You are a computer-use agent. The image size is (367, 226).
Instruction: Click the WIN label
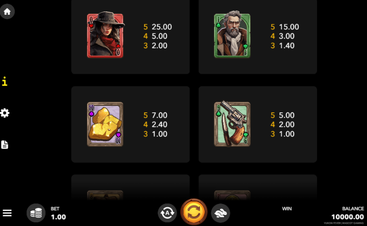click(287, 209)
